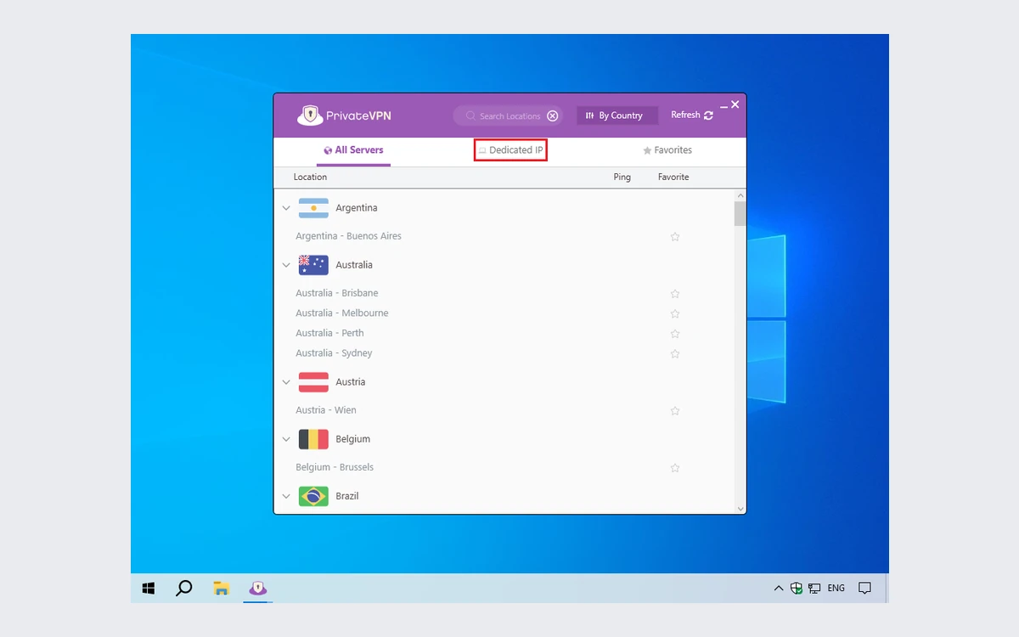The width and height of the screenshot is (1019, 637).
Task: Select Australia - Melbourne server
Action: pos(342,313)
